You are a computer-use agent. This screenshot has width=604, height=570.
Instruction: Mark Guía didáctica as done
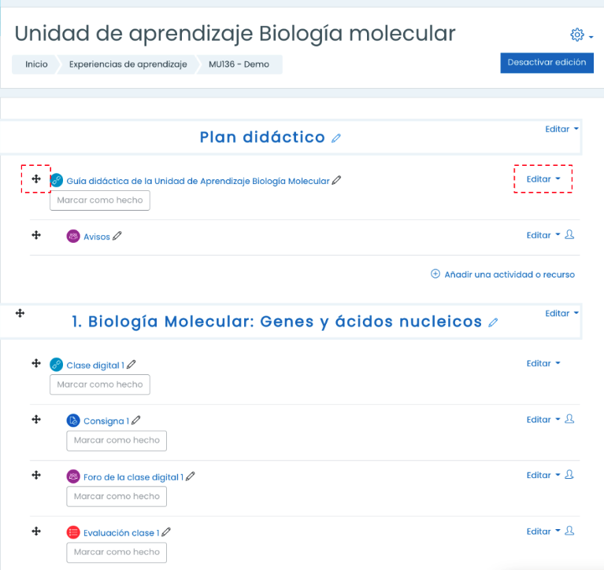coord(100,200)
